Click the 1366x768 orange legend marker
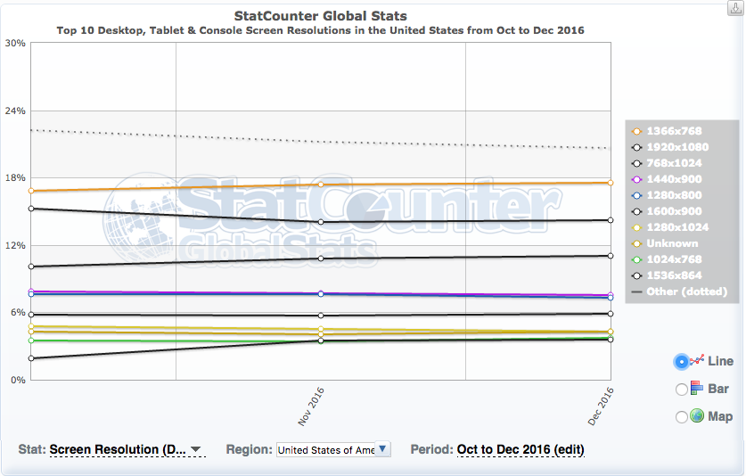Screen dimensions: 746x476 tap(636, 131)
